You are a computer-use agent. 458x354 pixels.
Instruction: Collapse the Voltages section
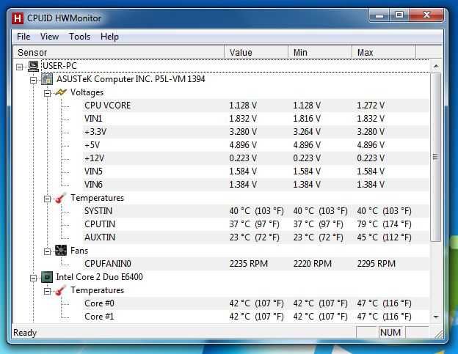tap(47, 93)
